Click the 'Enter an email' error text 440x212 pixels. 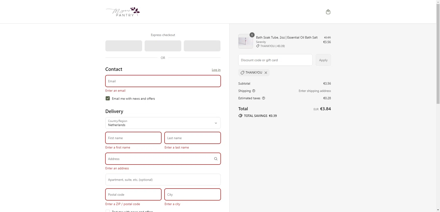[115, 91]
